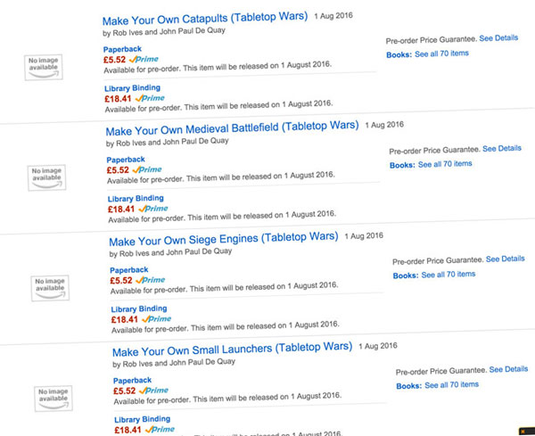This screenshot has height=436, width=535.
Task: Open Make Your Own Siege Engines title
Action: coord(224,239)
